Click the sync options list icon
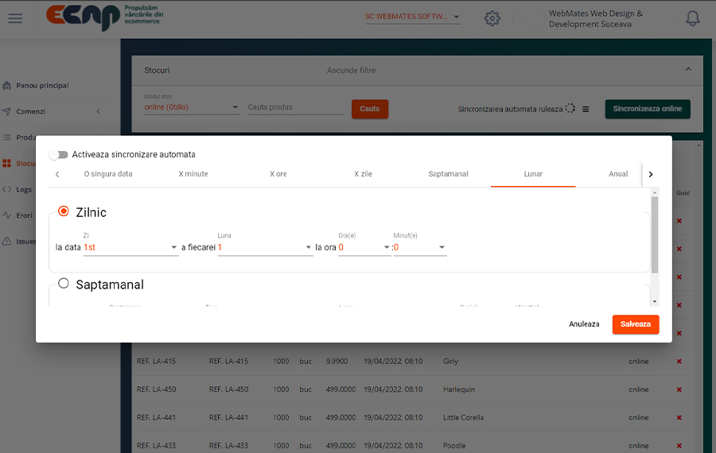 [x=586, y=110]
